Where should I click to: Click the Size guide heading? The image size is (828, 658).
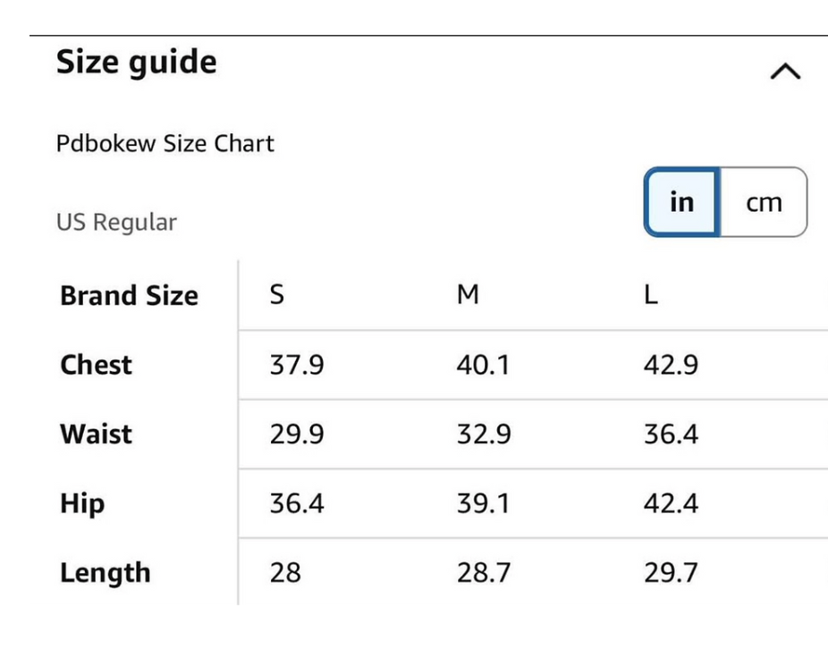(137, 63)
